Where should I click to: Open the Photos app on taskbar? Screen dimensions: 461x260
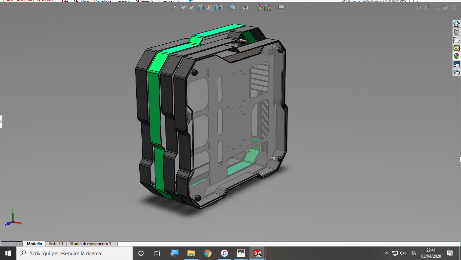(241, 253)
